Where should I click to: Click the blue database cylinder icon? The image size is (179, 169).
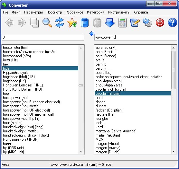85,22
